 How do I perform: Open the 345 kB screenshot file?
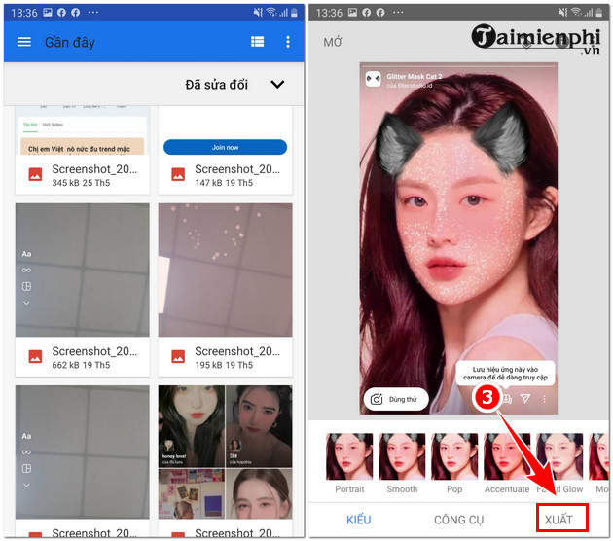point(83,175)
